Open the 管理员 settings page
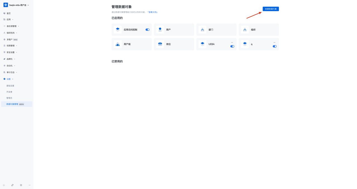Viewport: 357px width, 189px height. pyautogui.click(x=9, y=98)
